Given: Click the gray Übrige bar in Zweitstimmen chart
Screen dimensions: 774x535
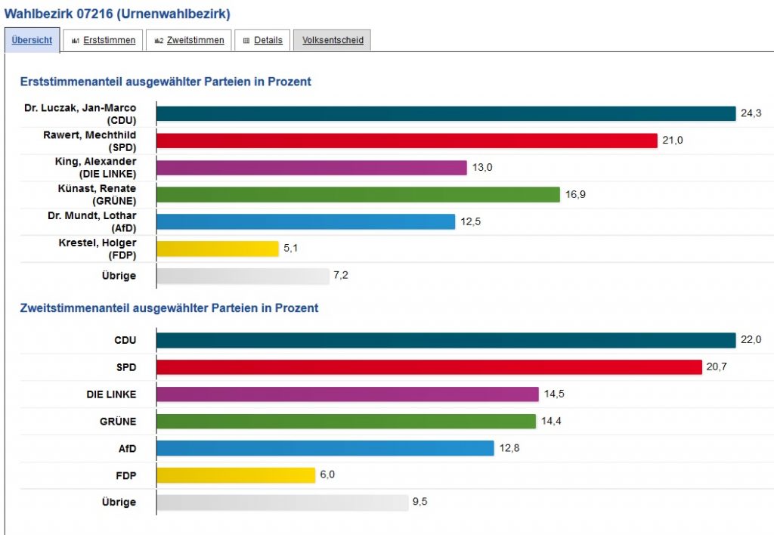Looking at the screenshot, I should [283, 503].
